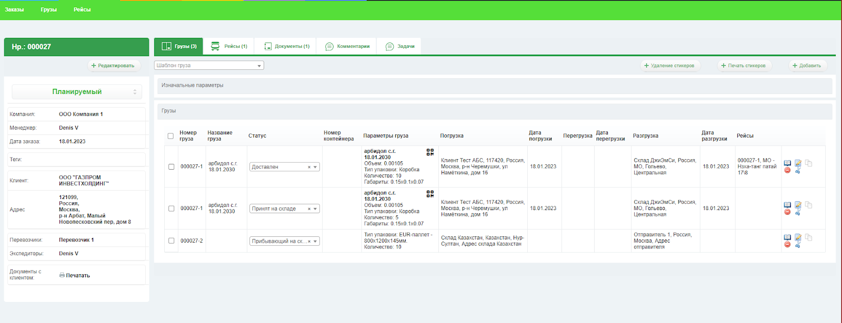Switch to the Комментарии tab

point(347,46)
